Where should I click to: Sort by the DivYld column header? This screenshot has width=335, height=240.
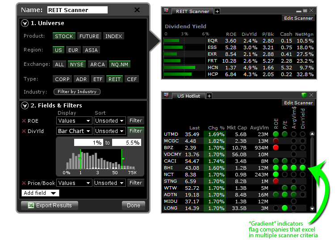249,34
